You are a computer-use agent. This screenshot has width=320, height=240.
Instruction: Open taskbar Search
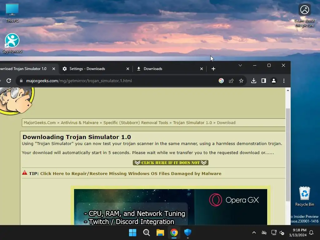(147, 232)
